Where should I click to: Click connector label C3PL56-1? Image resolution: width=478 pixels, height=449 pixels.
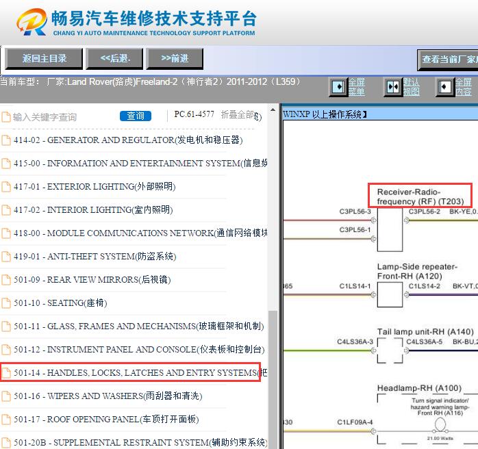355,230
